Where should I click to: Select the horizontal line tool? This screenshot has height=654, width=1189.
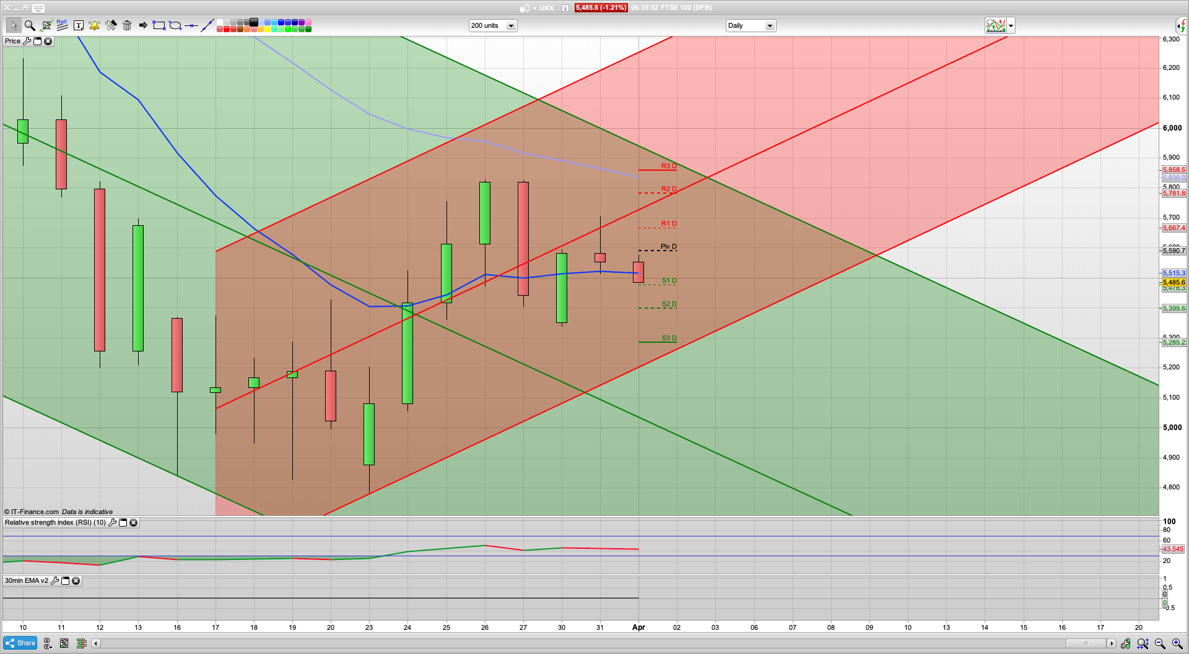click(x=191, y=25)
